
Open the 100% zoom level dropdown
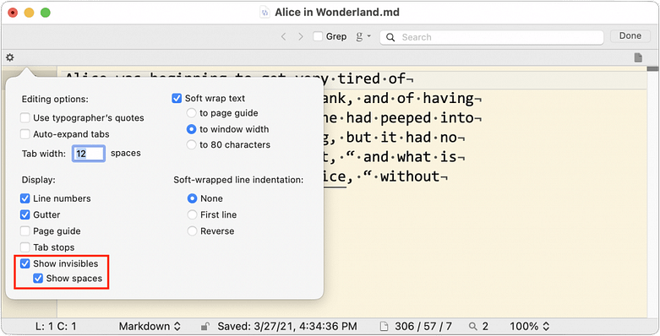(x=530, y=327)
